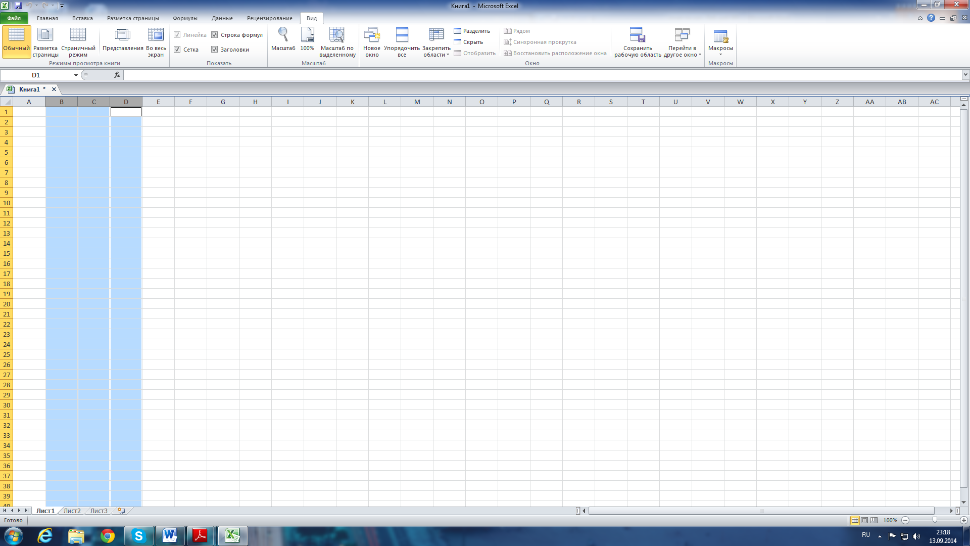Viewport: 970px width, 546px height.
Task: Click the Разделить window option
Action: pyautogui.click(x=472, y=31)
